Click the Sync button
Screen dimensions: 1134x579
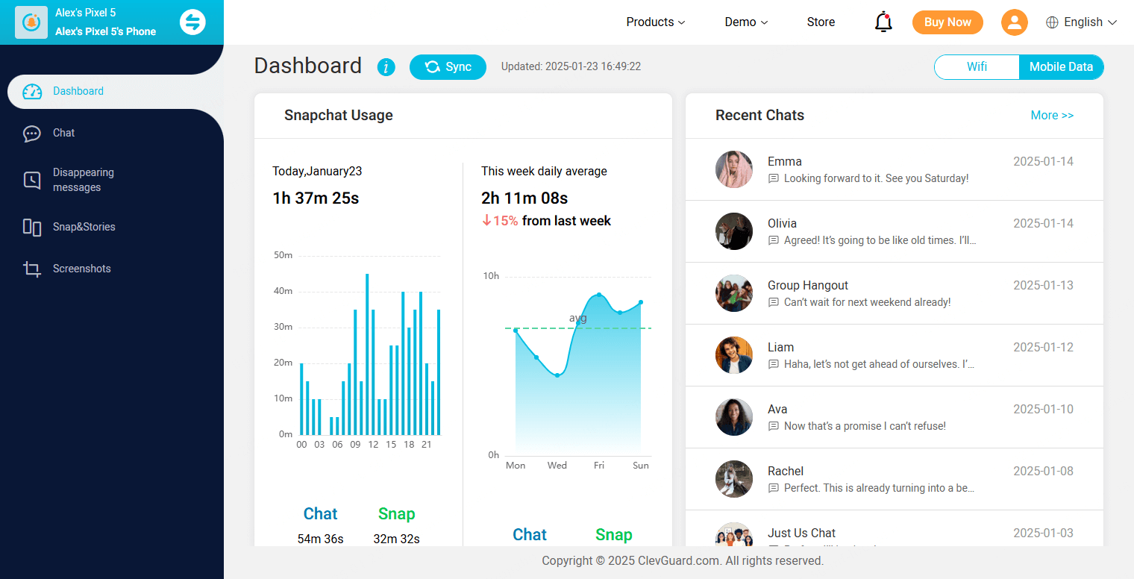click(448, 67)
